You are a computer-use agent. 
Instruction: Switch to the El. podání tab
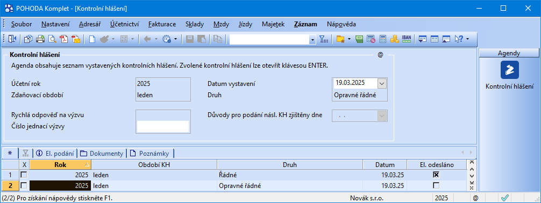coord(55,153)
